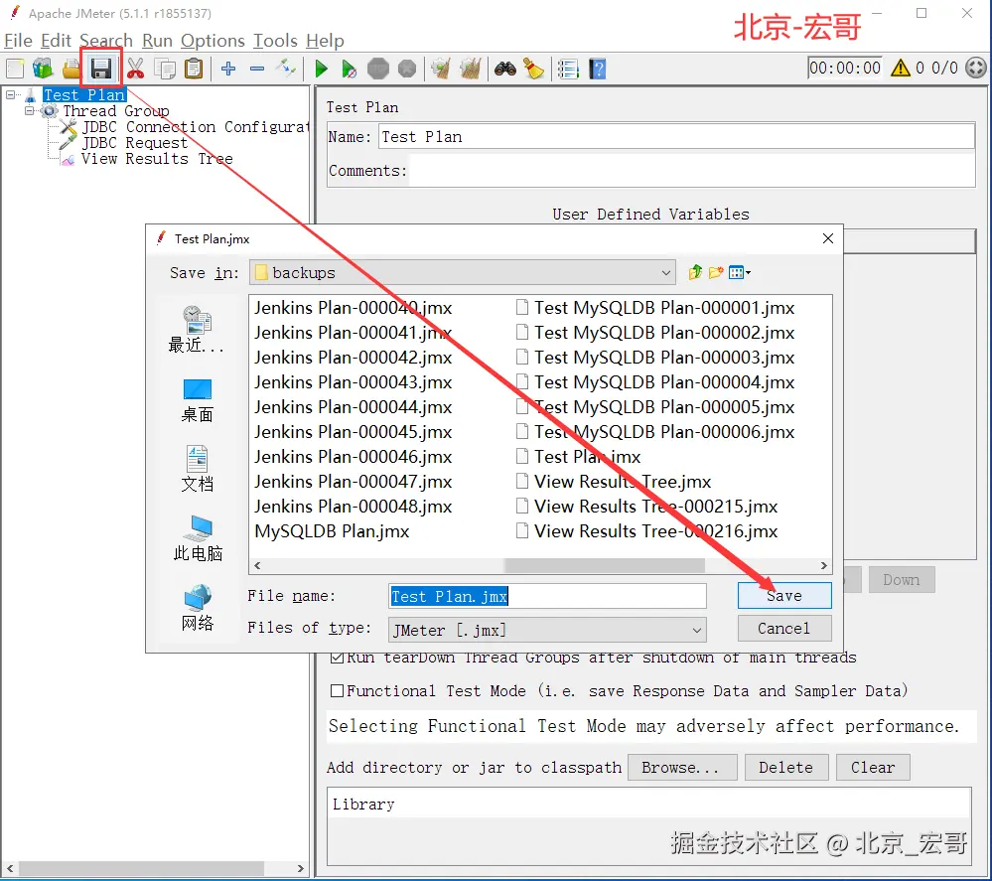Open the Help menu

pyautogui.click(x=325, y=41)
